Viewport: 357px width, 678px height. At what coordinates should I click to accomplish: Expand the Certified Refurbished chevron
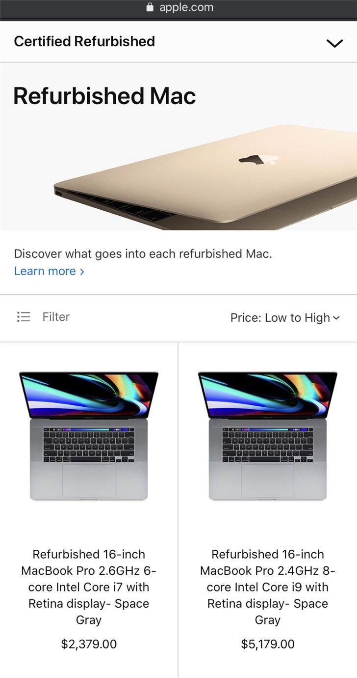point(334,43)
